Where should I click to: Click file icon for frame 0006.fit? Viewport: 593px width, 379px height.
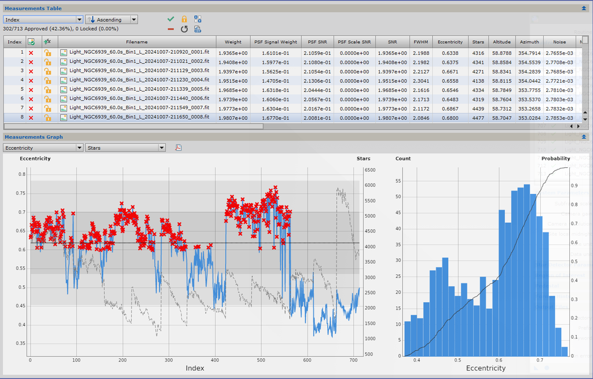[64, 99]
